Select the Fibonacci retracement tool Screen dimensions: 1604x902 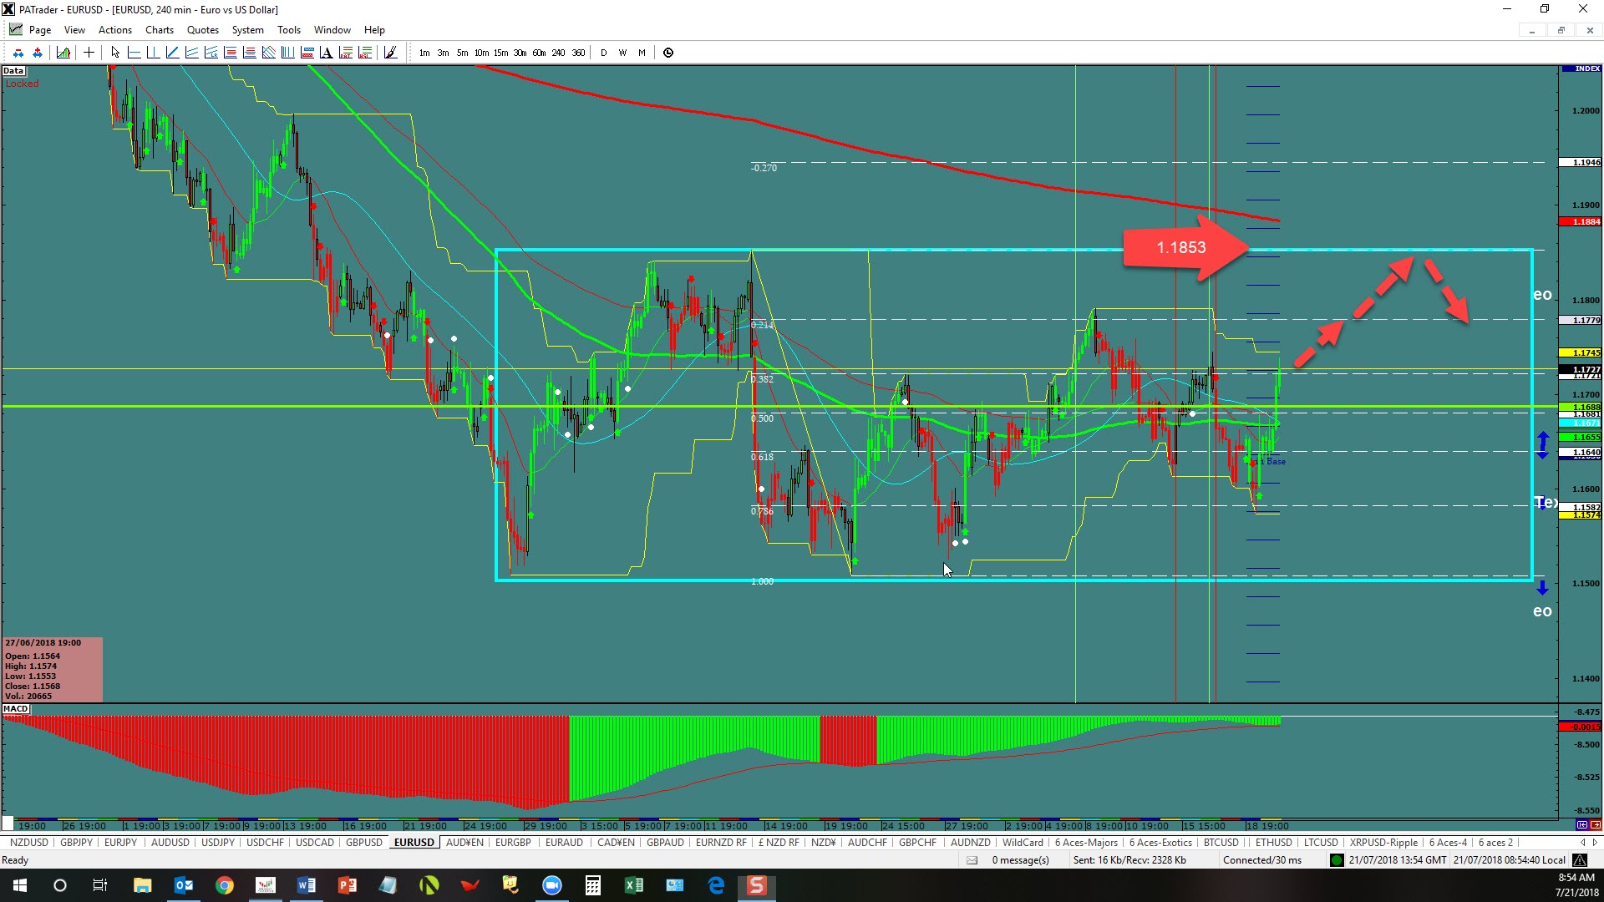[x=231, y=53]
